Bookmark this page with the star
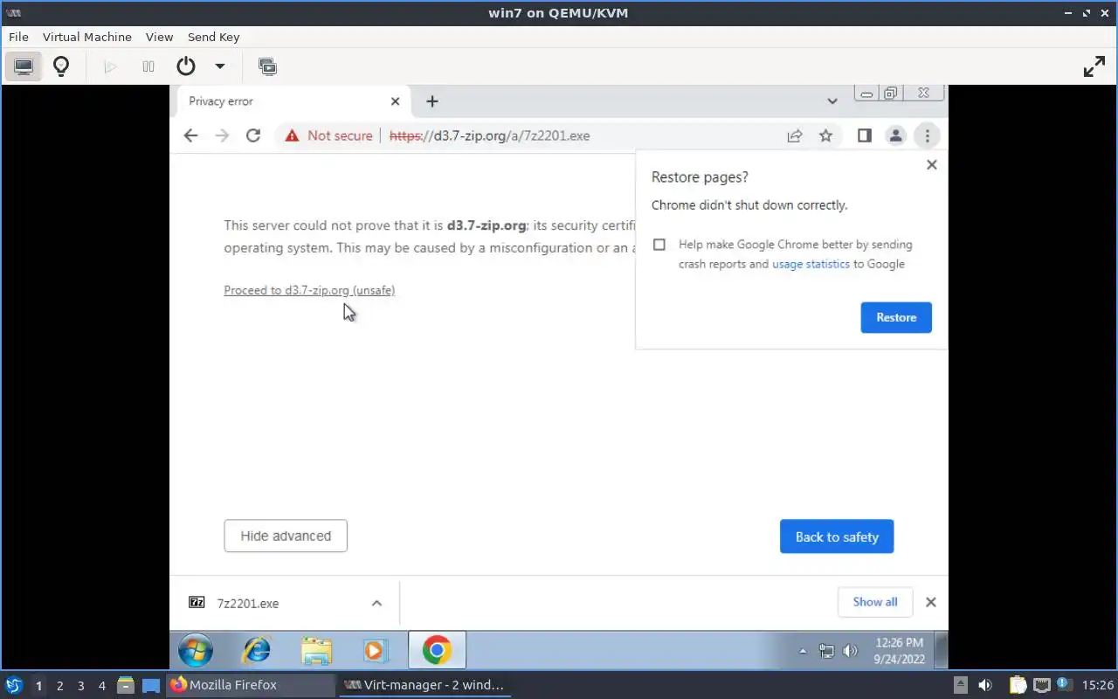 tap(825, 135)
